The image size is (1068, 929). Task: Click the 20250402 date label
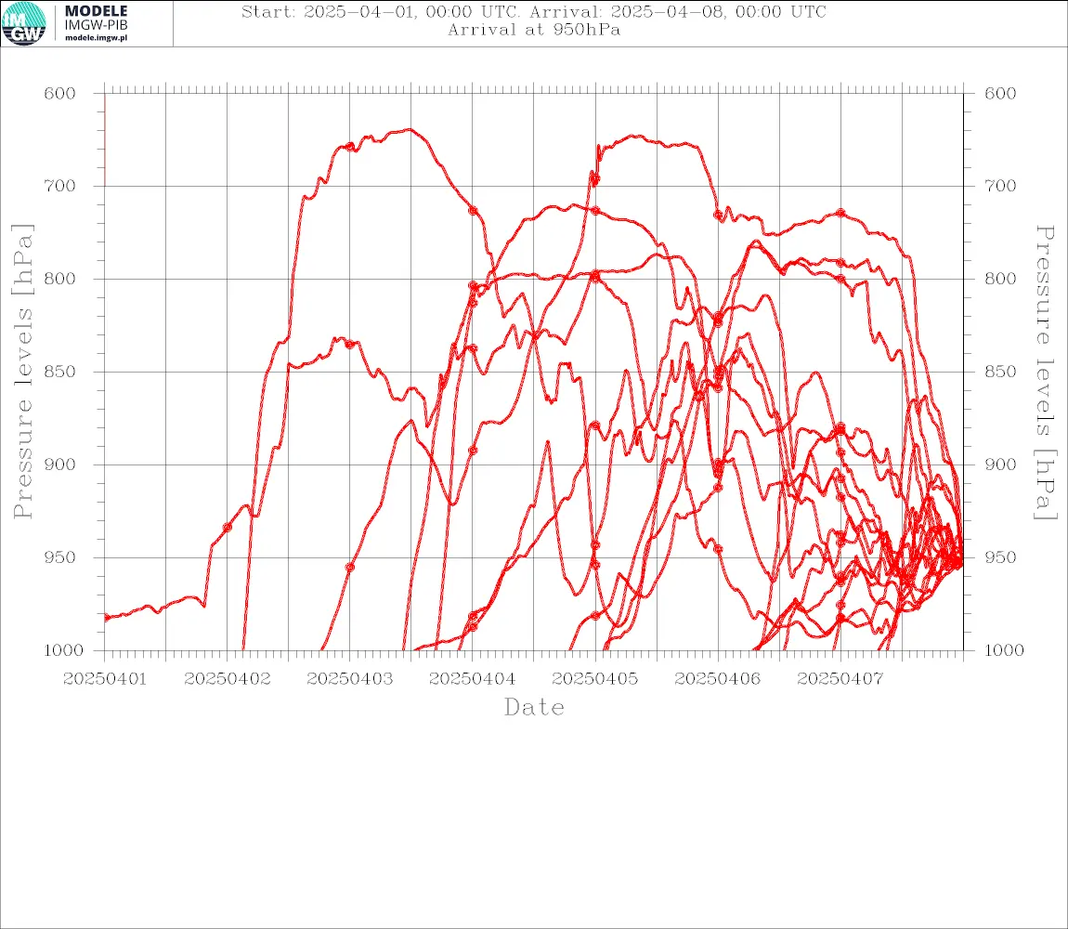pyautogui.click(x=228, y=679)
